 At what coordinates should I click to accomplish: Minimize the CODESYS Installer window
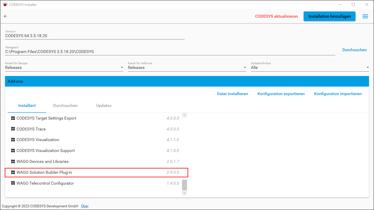pyautogui.click(x=340, y=4)
